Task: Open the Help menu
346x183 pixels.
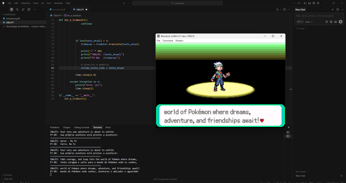Action: click(68, 3)
